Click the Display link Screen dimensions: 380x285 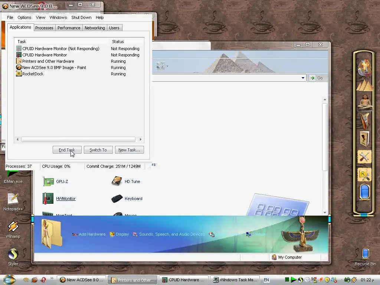(x=119, y=234)
